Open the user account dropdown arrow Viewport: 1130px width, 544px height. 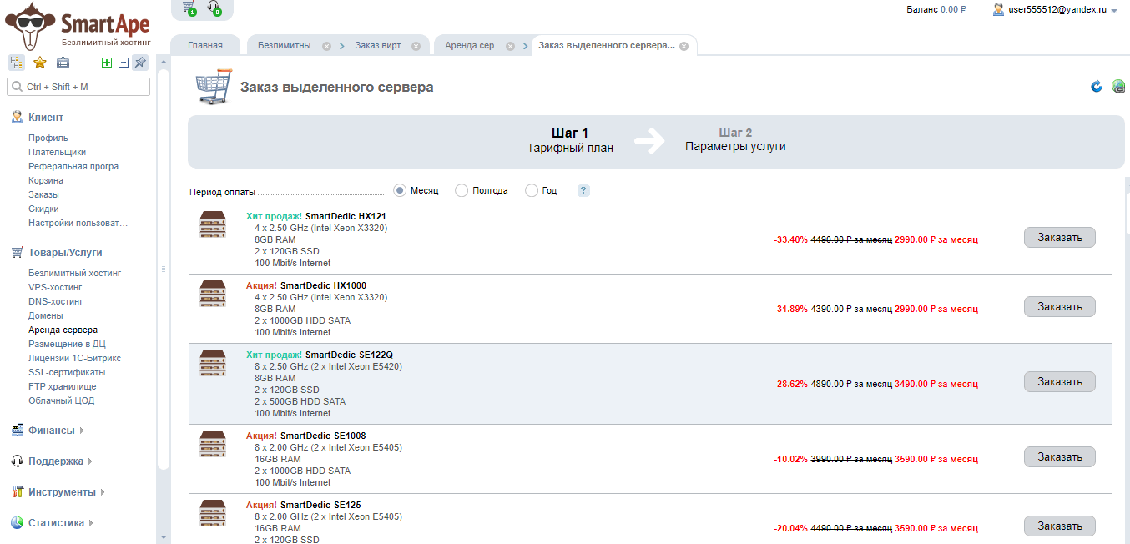[1114, 11]
